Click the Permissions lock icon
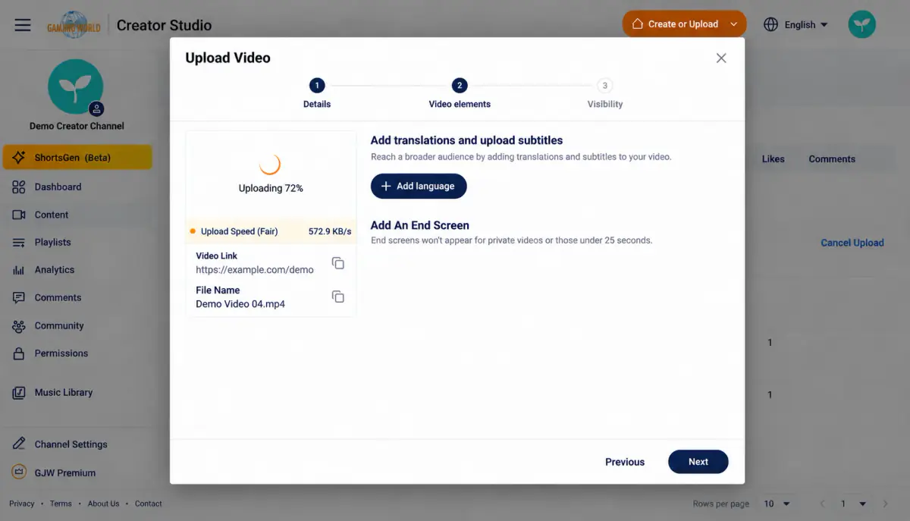The image size is (910, 521). pyautogui.click(x=19, y=353)
